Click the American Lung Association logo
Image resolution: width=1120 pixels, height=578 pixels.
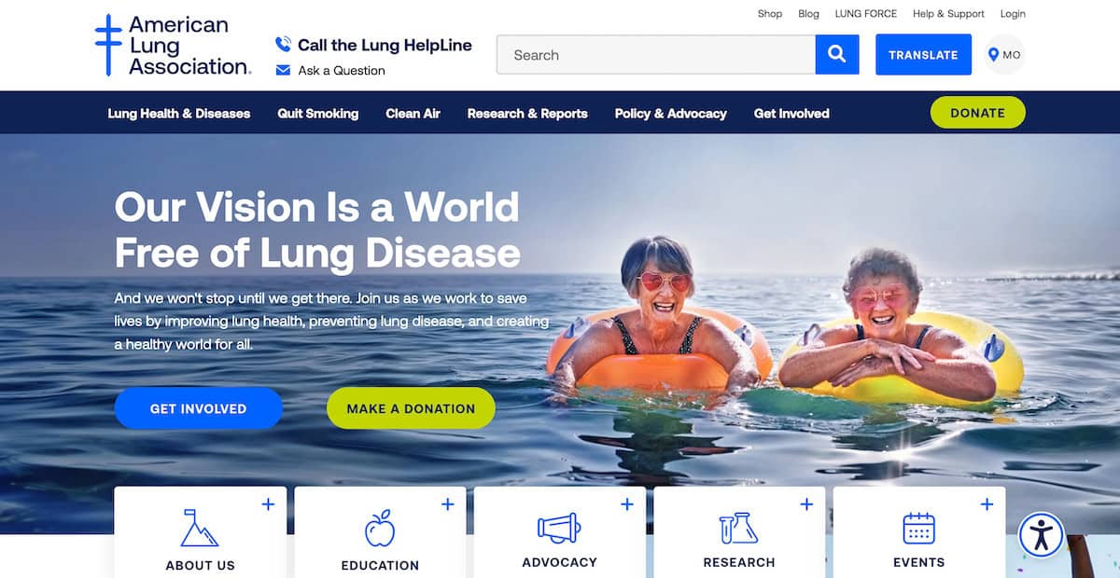pyautogui.click(x=173, y=45)
